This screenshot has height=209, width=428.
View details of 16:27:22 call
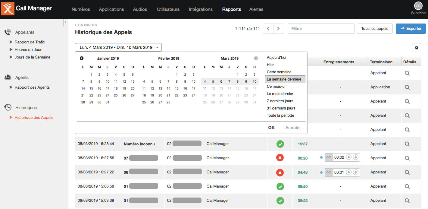(x=407, y=172)
